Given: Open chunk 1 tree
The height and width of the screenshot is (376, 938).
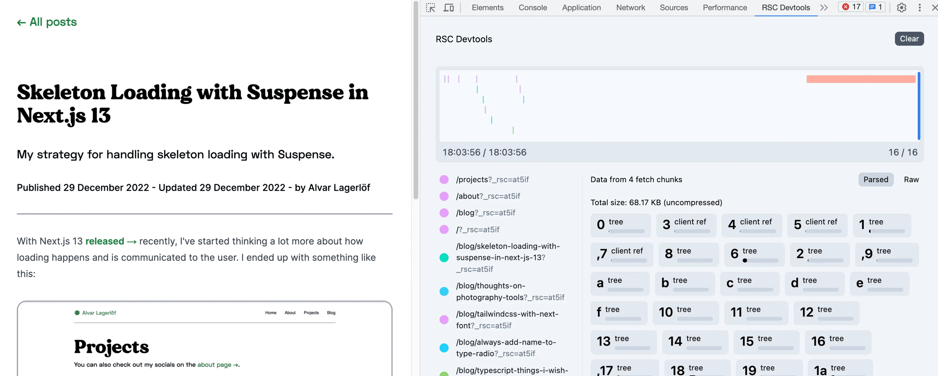Looking at the screenshot, I should 882,225.
